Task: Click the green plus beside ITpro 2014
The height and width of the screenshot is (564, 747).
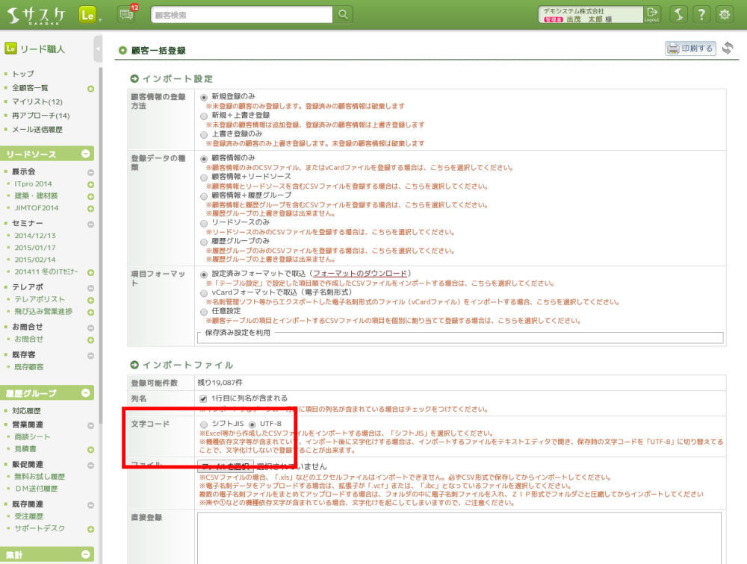Action: point(90,184)
